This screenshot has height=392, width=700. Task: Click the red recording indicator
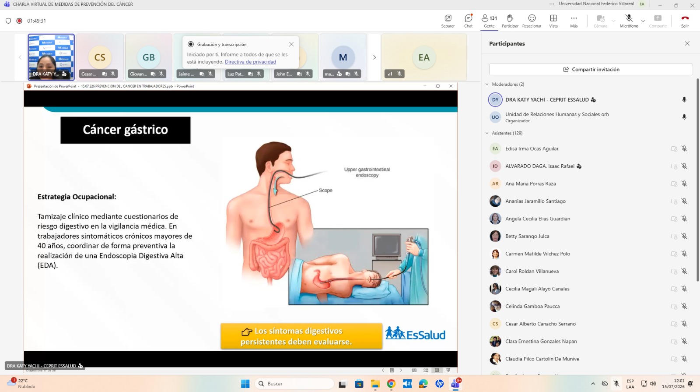click(x=19, y=21)
